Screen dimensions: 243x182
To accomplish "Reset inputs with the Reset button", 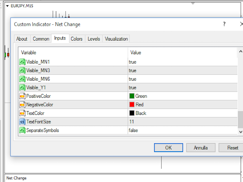I will click(233, 147).
